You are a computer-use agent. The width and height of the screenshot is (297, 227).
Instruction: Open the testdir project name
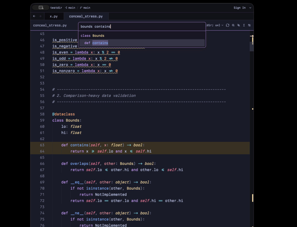pos(56,8)
